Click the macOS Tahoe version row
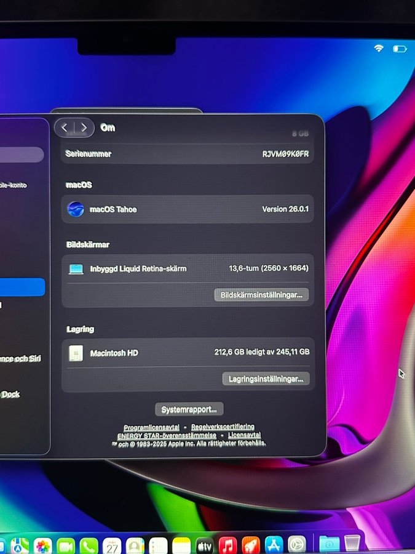 (188, 209)
